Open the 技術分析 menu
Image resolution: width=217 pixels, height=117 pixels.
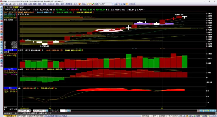coord(51,4)
